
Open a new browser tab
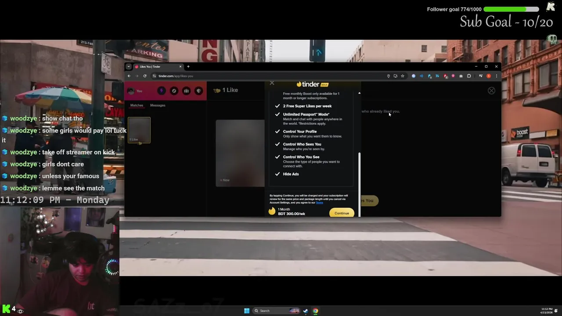(188, 67)
